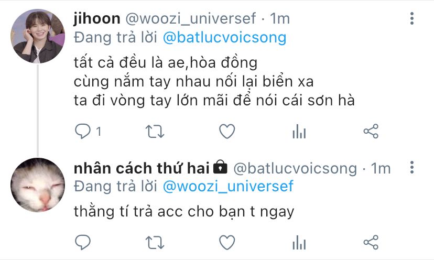Open more options for jihoon's tweet

pyautogui.click(x=412, y=18)
